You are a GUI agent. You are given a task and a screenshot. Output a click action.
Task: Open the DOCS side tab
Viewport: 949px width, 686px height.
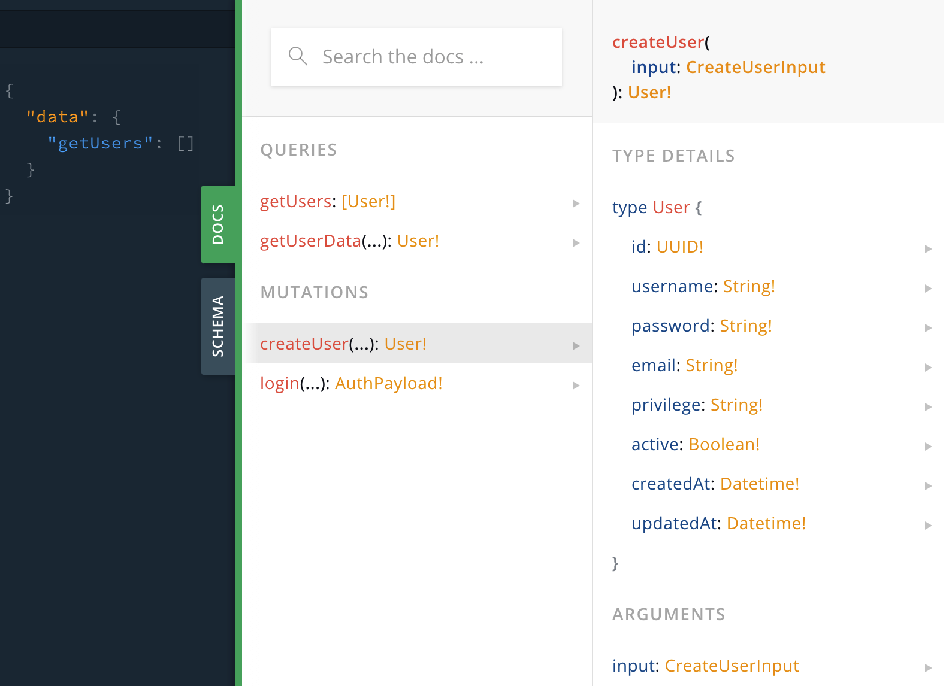pyautogui.click(x=218, y=224)
